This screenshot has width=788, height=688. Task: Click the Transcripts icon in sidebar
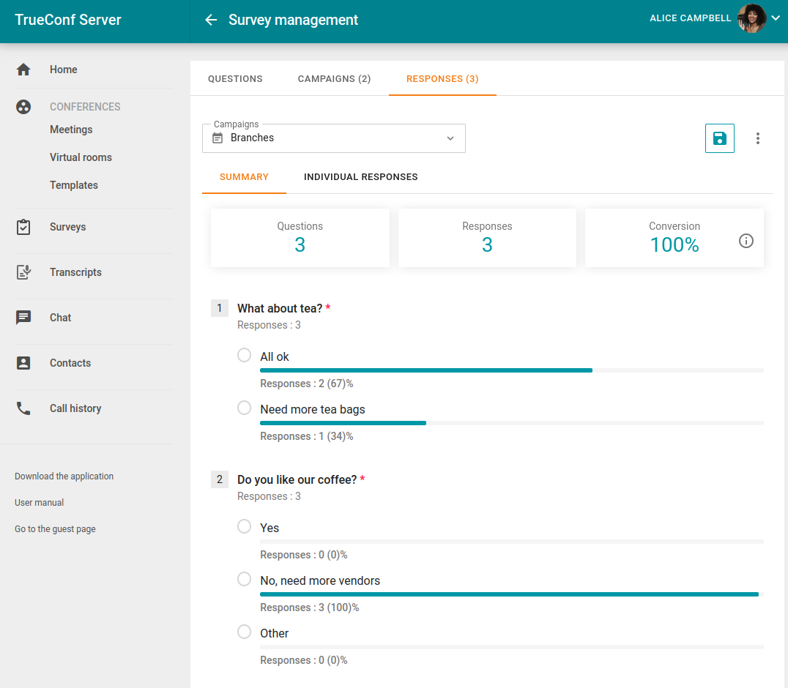pyautogui.click(x=23, y=272)
